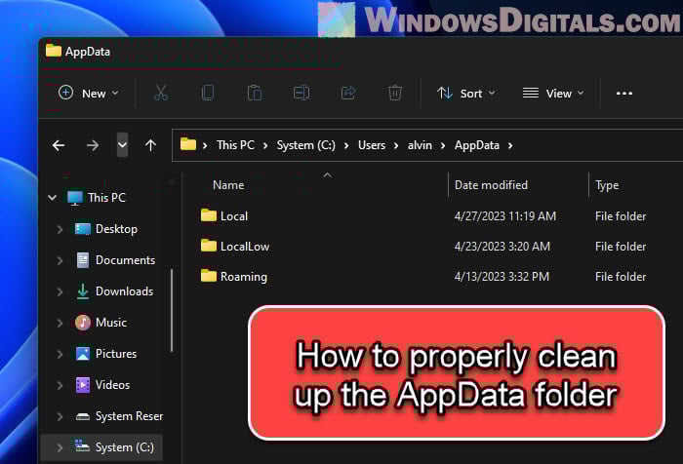Expand the Videos tree node
The height and width of the screenshot is (464, 683).
tap(60, 386)
